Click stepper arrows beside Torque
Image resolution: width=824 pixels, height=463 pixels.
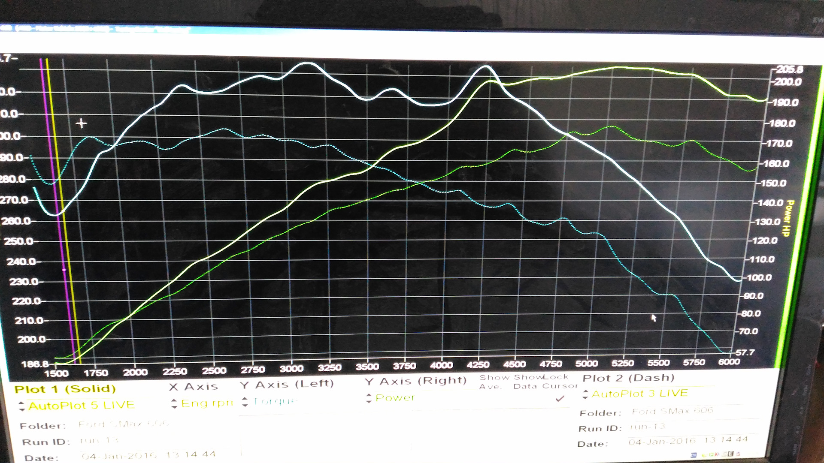pyautogui.click(x=245, y=402)
